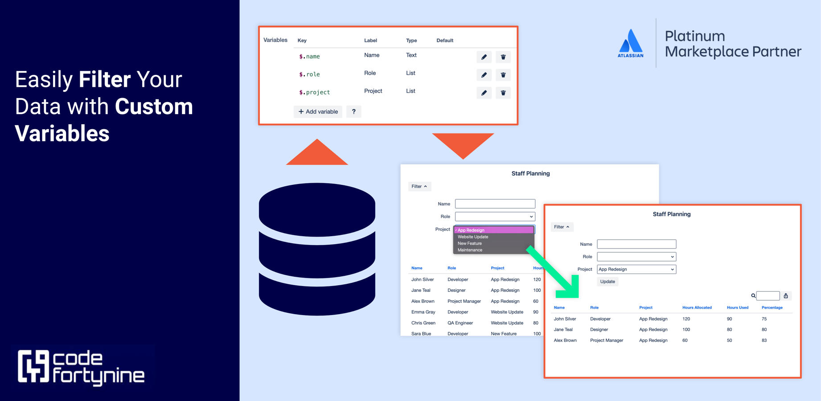
Task: Sort by the Name column header
Action: coord(558,307)
